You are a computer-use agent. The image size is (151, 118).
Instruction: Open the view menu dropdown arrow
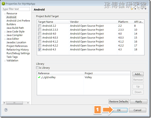[x=146, y=9]
